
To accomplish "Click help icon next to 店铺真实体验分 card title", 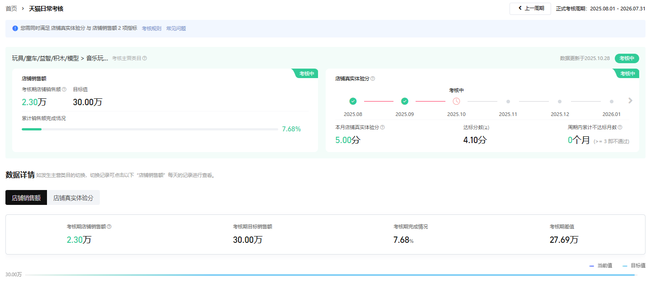I will point(373,79).
